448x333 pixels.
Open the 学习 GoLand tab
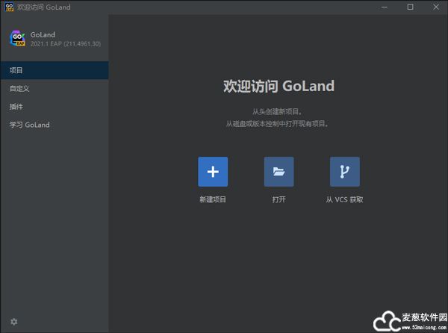coord(55,125)
